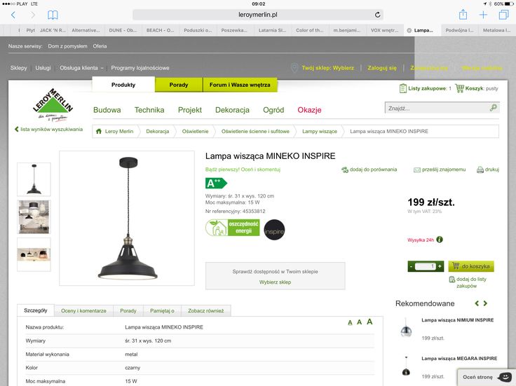Open the Okazje category menu
Image resolution: width=516 pixels, height=386 pixels.
309,110
